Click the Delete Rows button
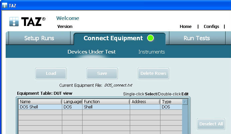Screen dimensions: 231x134 [x=153, y=73]
